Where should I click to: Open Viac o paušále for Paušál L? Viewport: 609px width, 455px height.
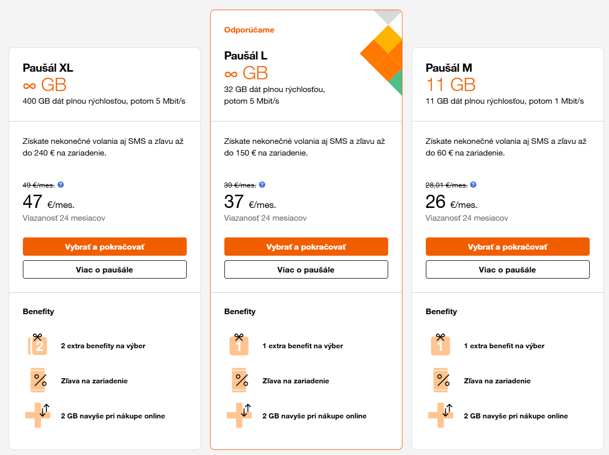coord(306,269)
